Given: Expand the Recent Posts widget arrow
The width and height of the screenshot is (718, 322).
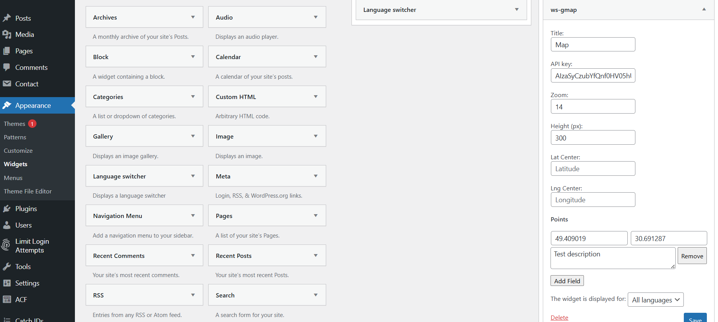Looking at the screenshot, I should tap(316, 256).
